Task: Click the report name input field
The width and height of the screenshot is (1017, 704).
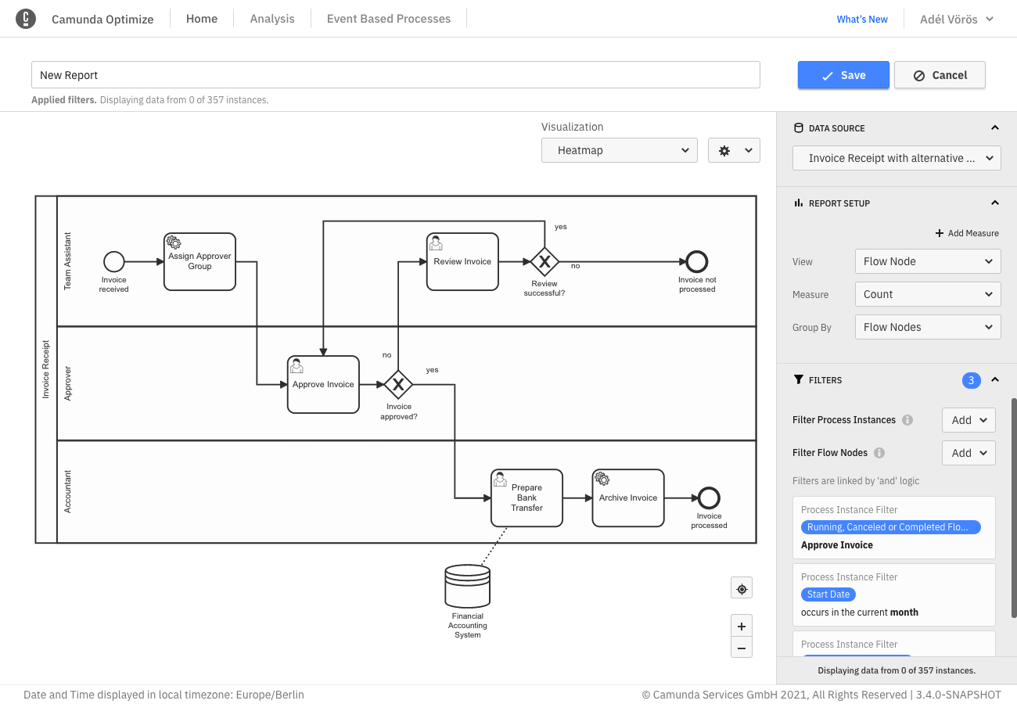Action: point(395,75)
